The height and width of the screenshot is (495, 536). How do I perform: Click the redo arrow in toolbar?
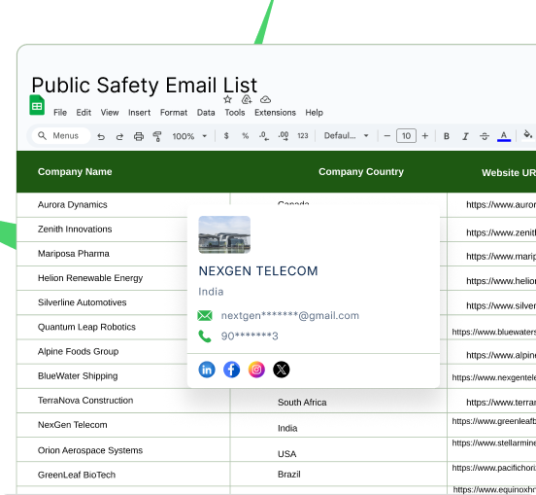click(x=119, y=136)
